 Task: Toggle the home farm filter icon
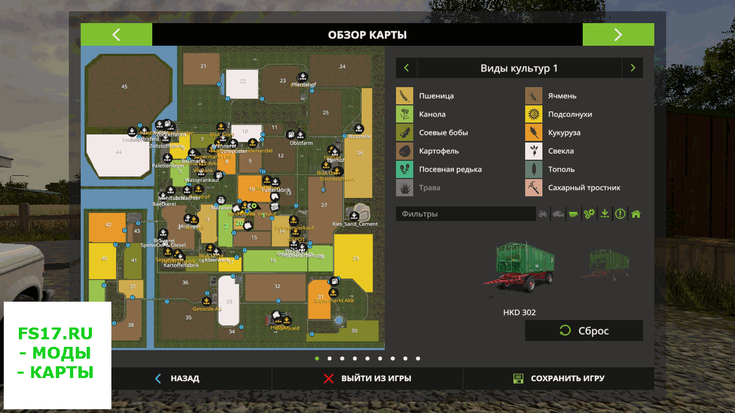click(x=636, y=214)
